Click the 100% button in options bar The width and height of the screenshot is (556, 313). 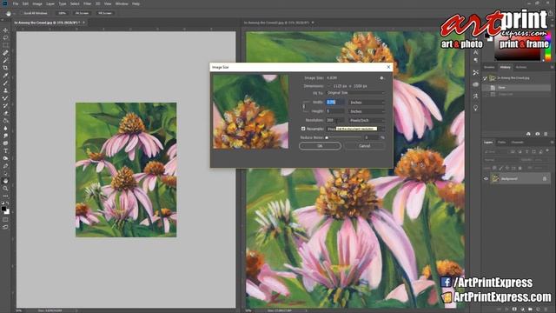62,13
